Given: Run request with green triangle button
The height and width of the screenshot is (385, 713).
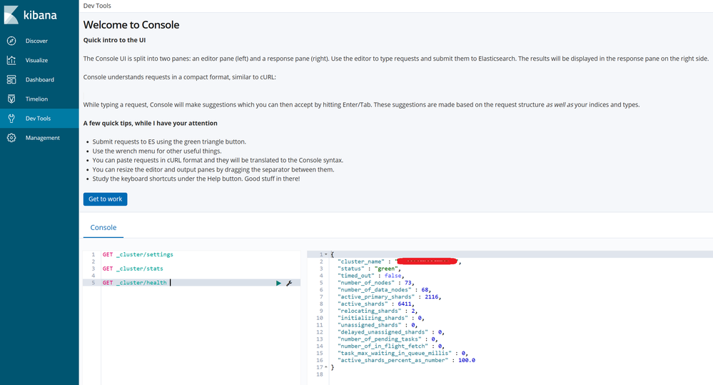Looking at the screenshot, I should click(x=278, y=283).
